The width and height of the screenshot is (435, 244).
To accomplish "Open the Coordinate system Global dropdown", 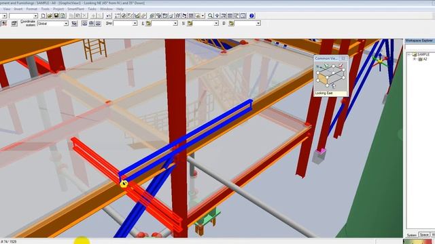I will (x=66, y=24).
